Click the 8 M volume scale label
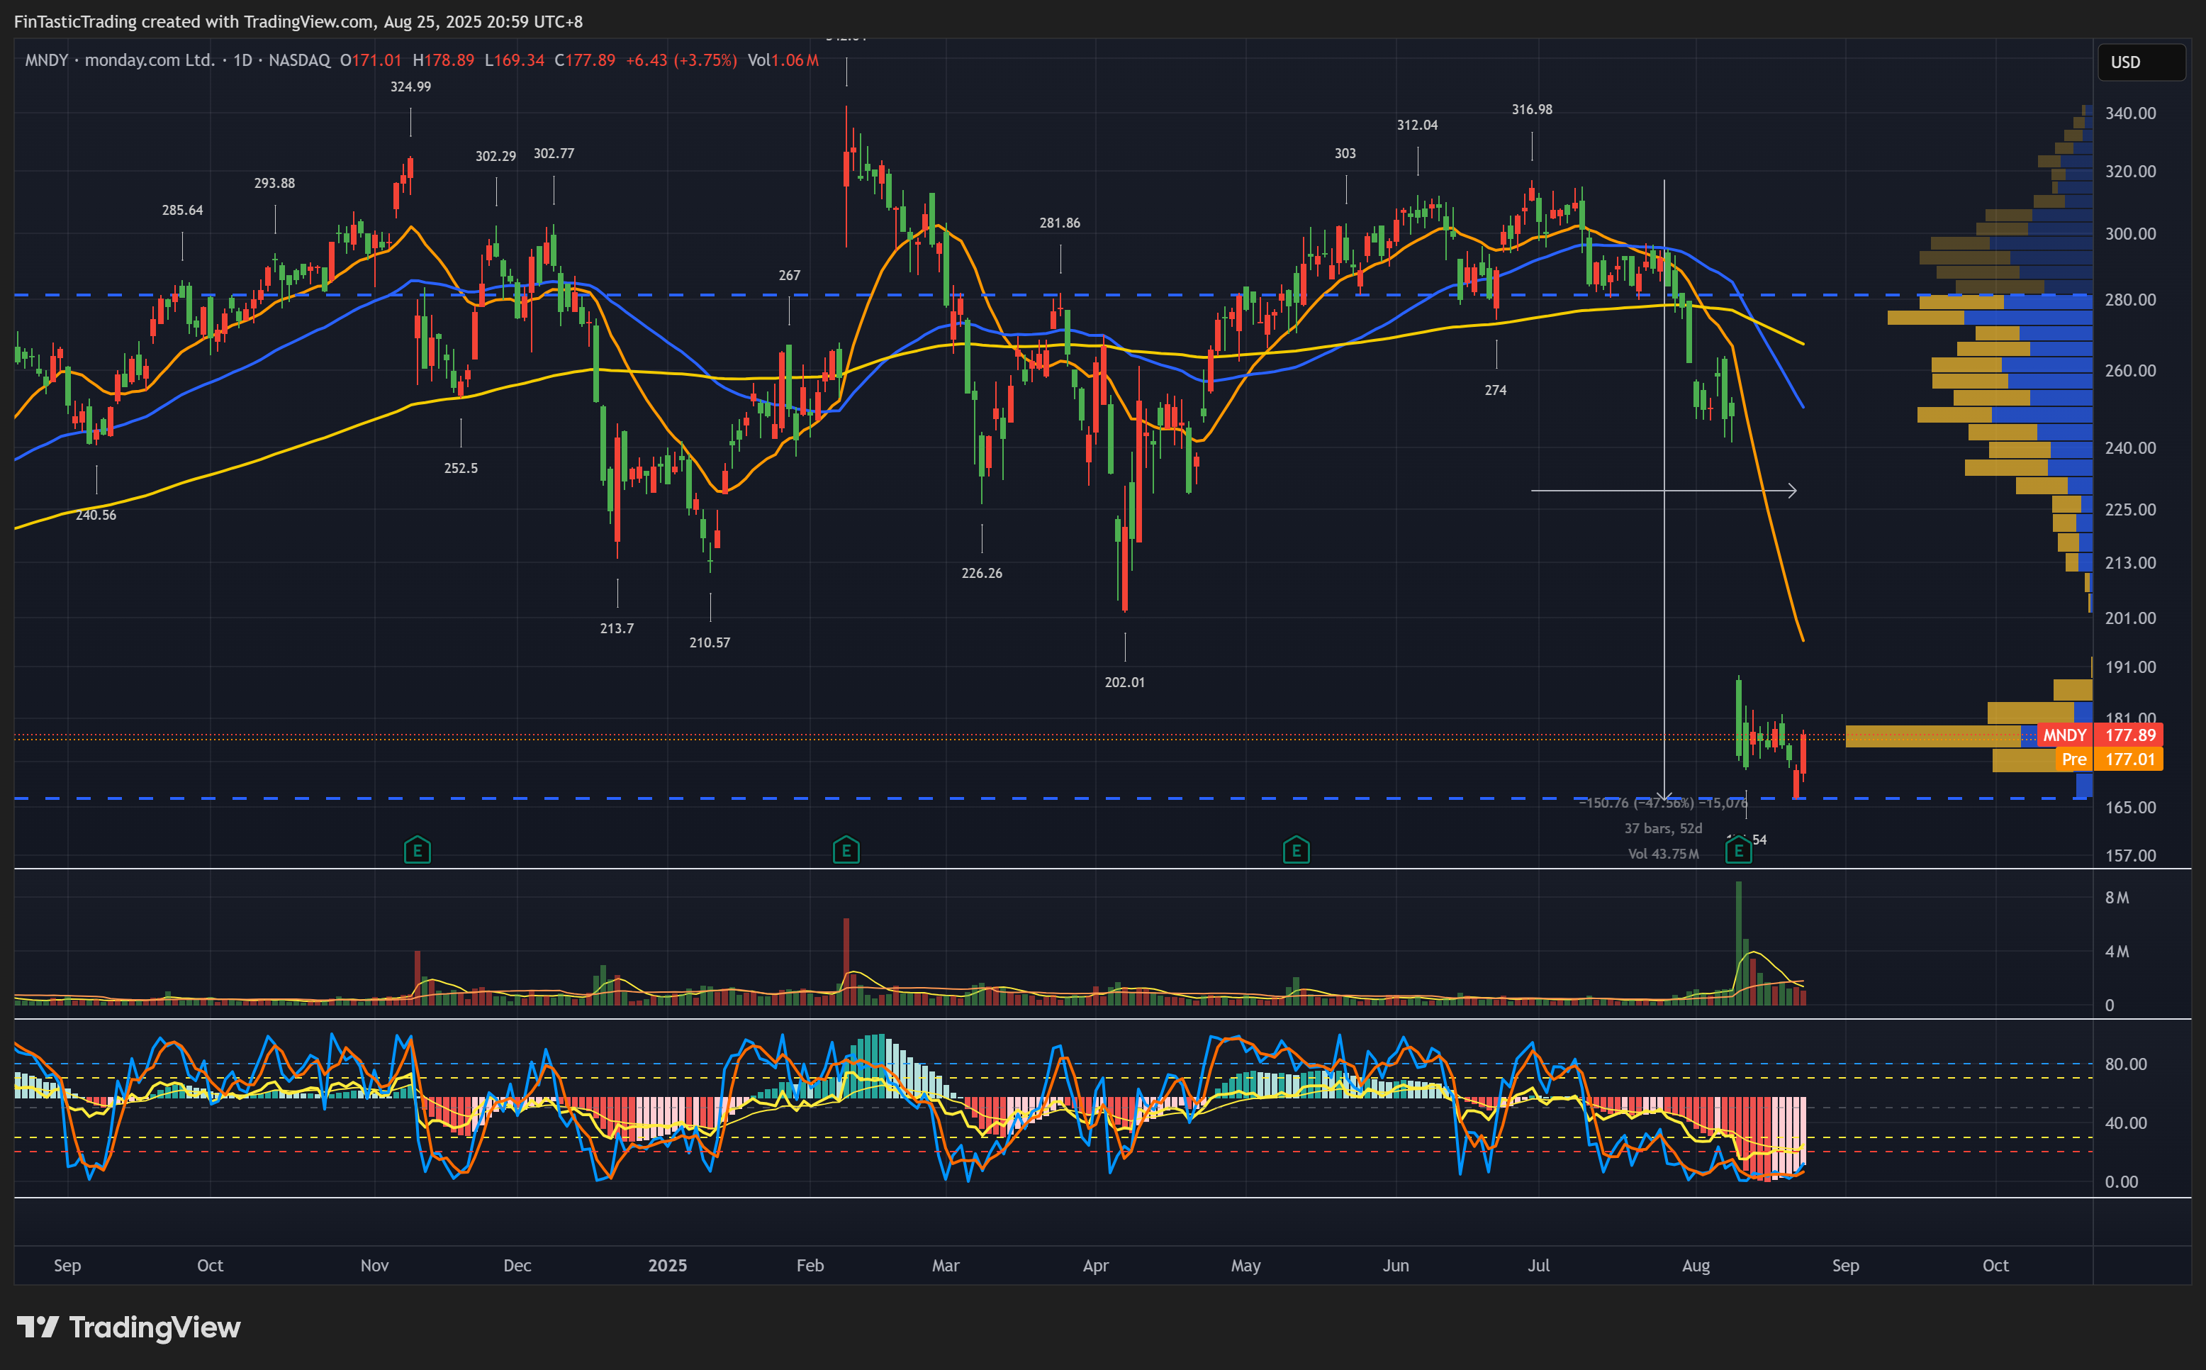Image resolution: width=2206 pixels, height=1370 pixels. [x=2117, y=897]
